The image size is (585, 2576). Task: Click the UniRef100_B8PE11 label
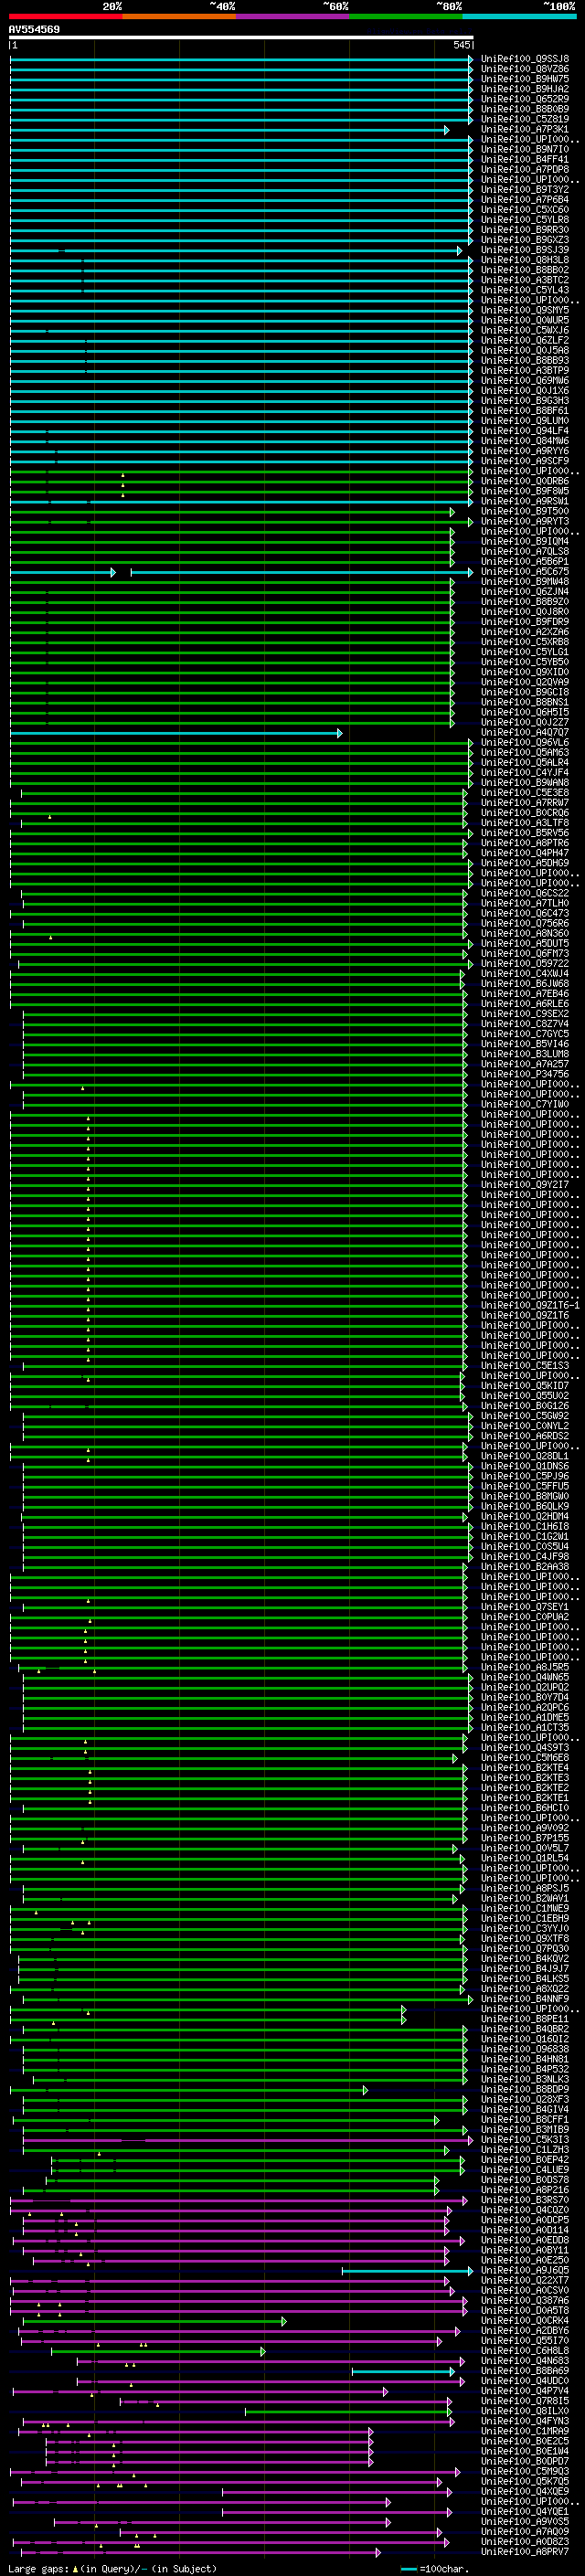point(525,2019)
